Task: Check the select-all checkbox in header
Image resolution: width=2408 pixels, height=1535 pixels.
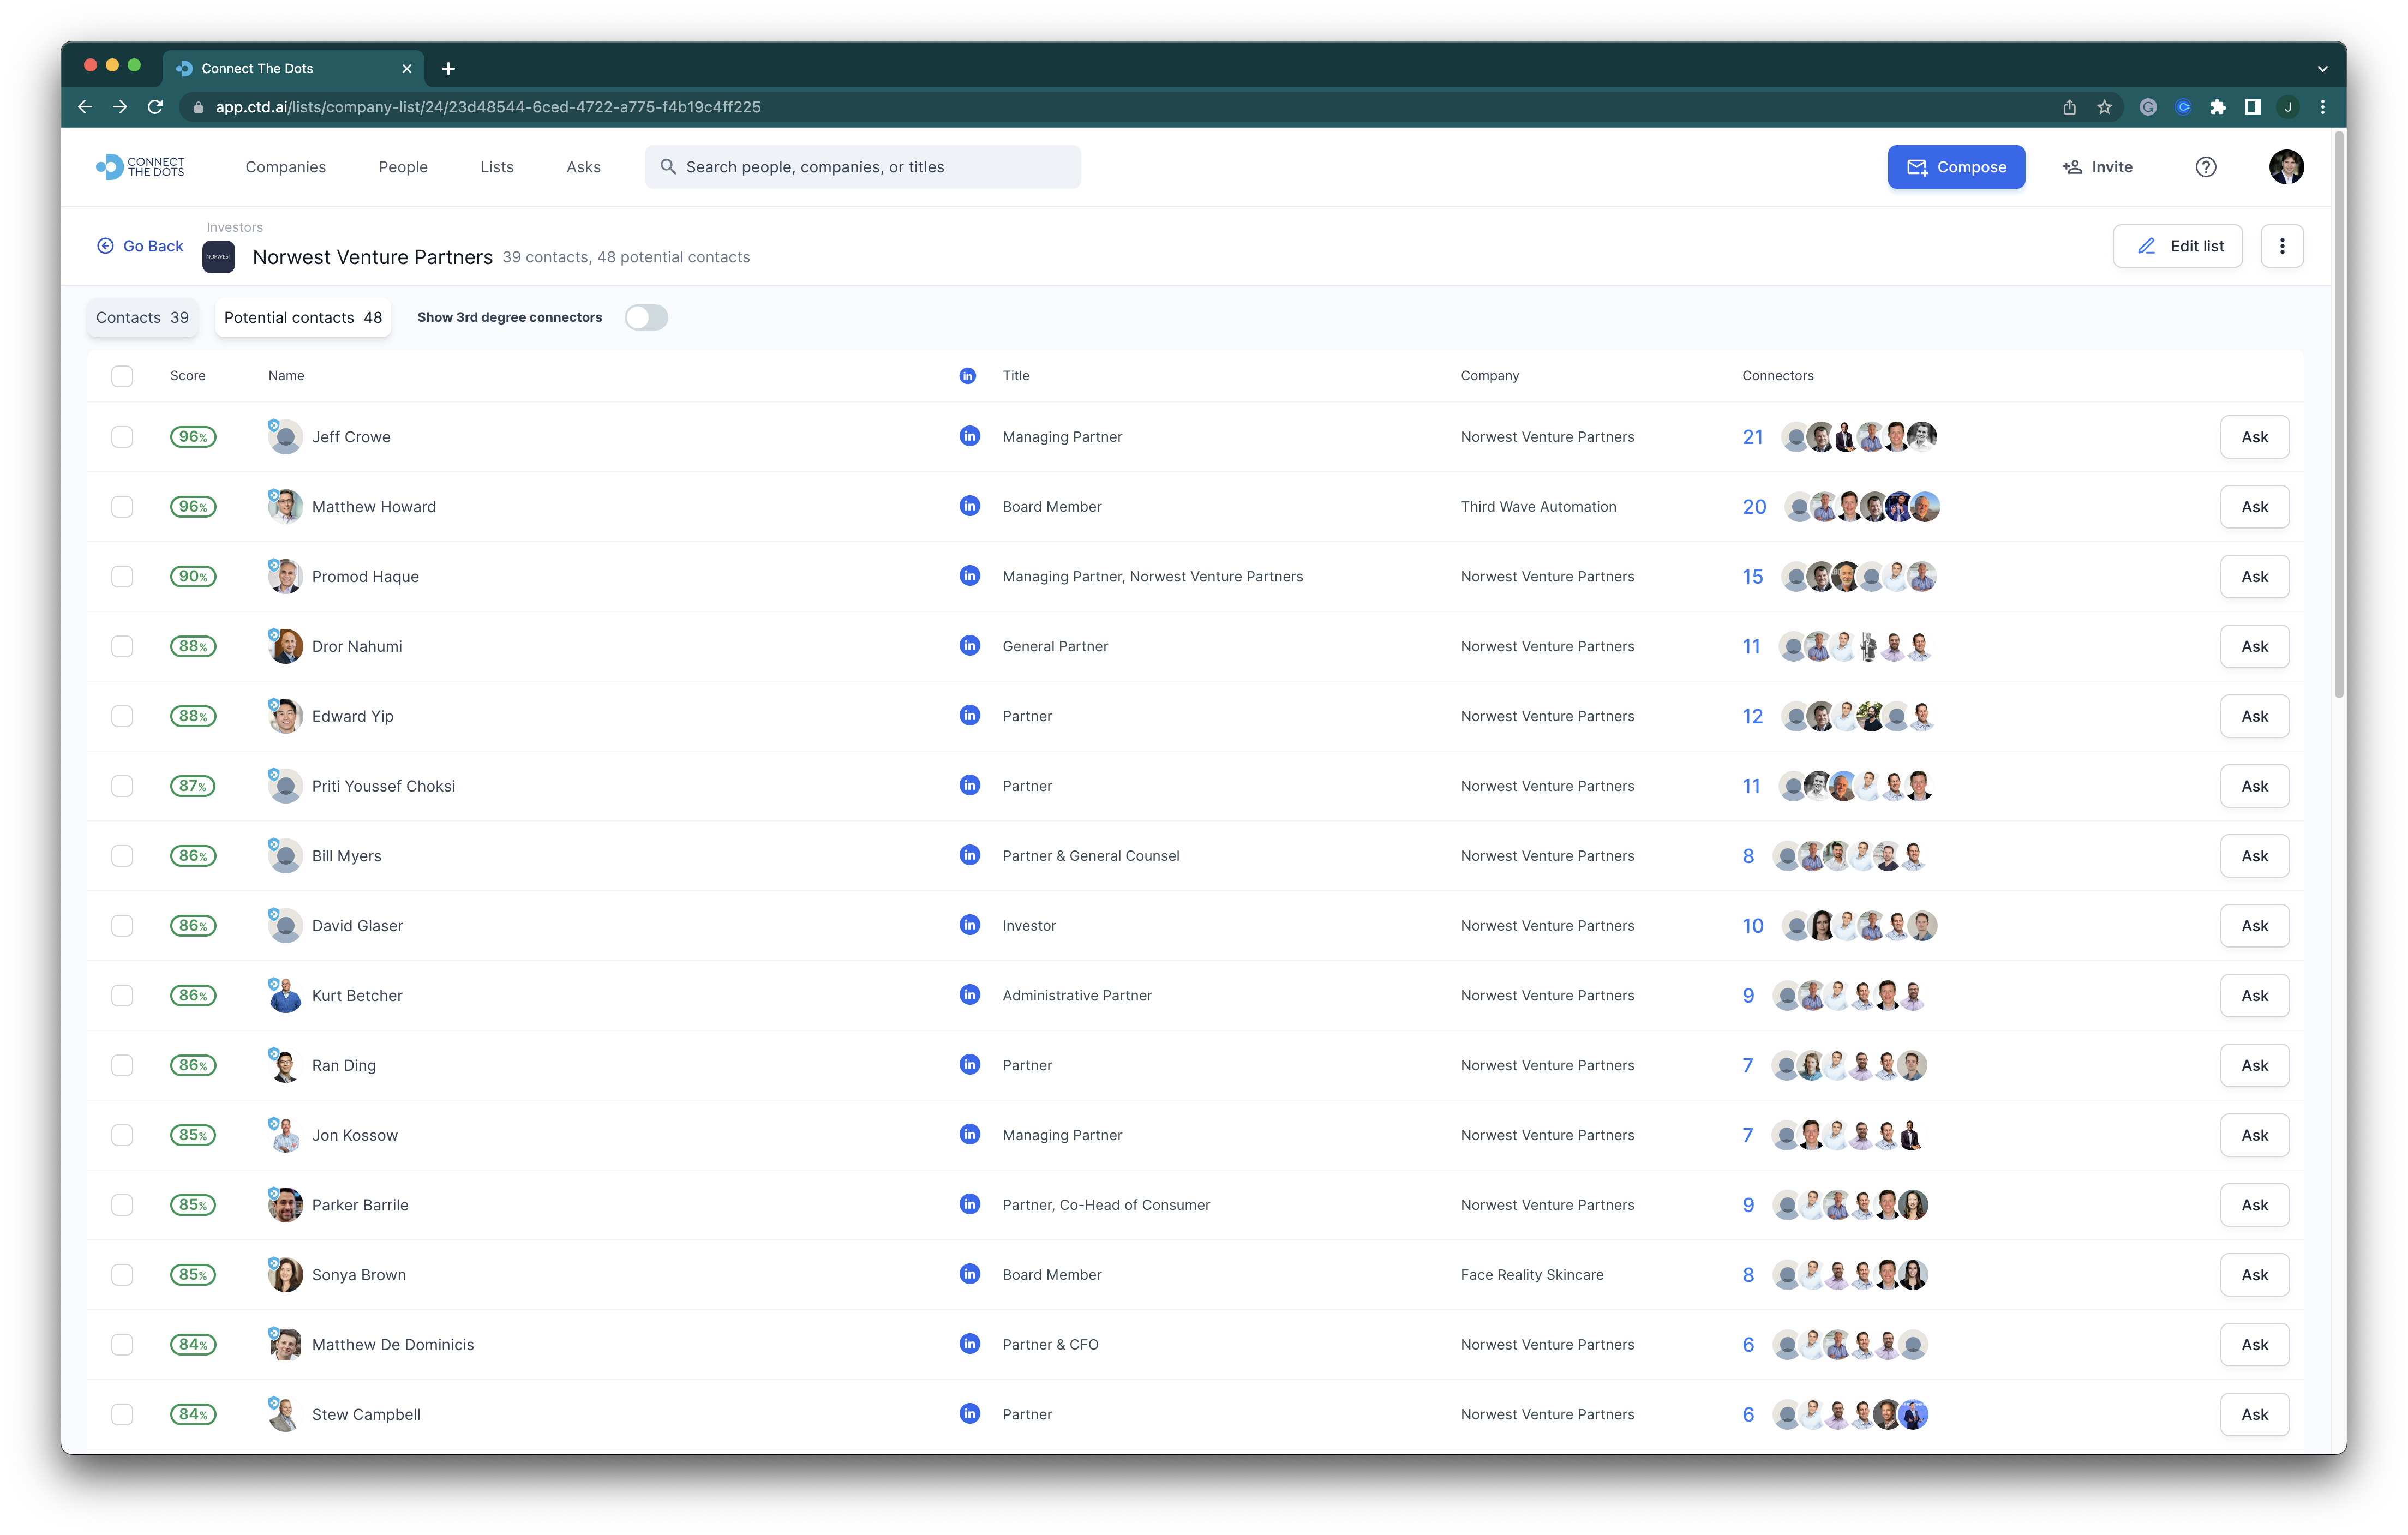Action: tap(122, 376)
